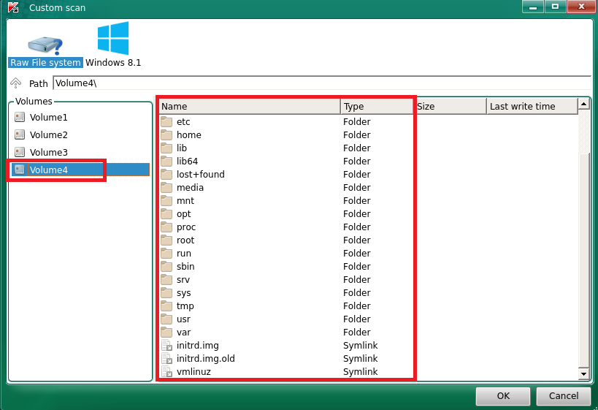The height and width of the screenshot is (410, 598).
Task: Select the Windows 8.1 logo icon
Action: [113, 38]
